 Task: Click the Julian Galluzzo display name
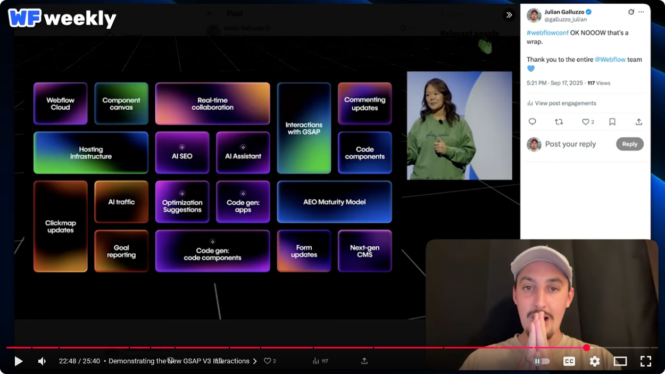click(564, 12)
